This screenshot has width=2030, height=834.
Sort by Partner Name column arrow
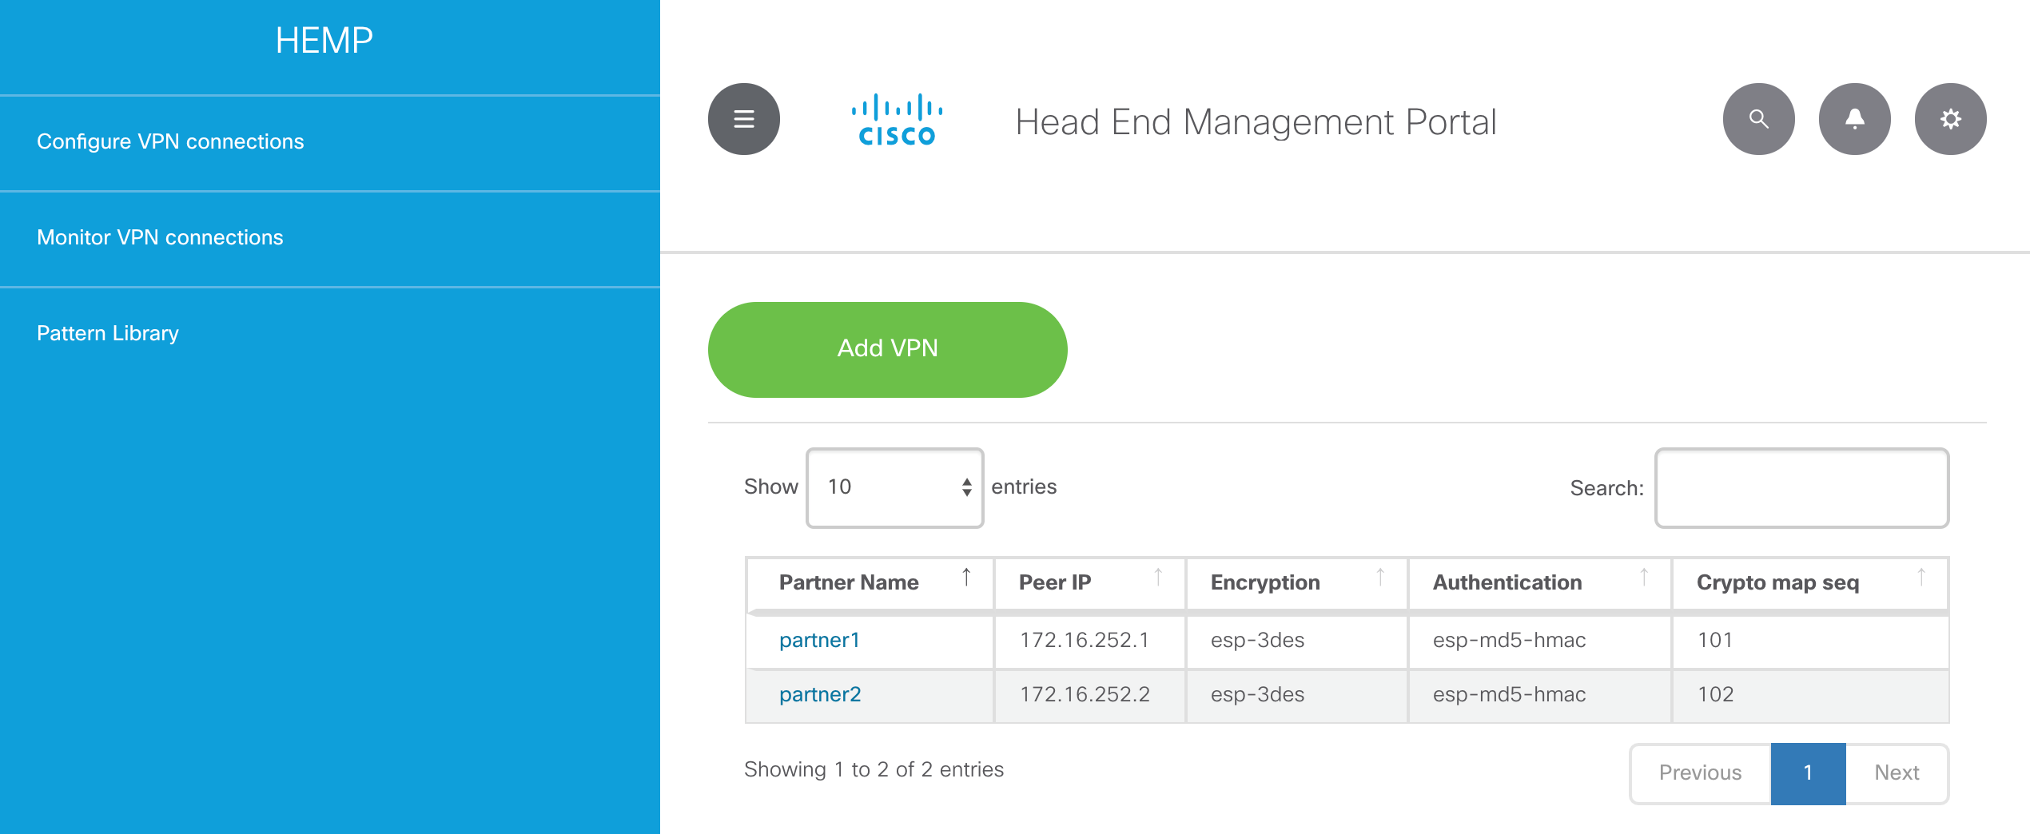pyautogui.click(x=966, y=578)
